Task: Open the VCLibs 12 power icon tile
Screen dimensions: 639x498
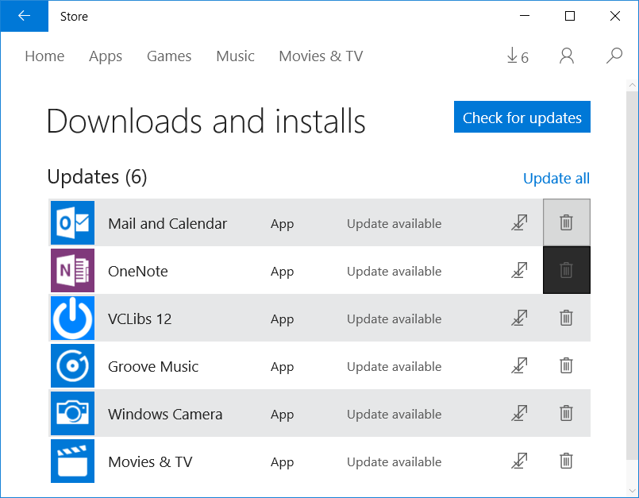Action: pyautogui.click(x=72, y=318)
